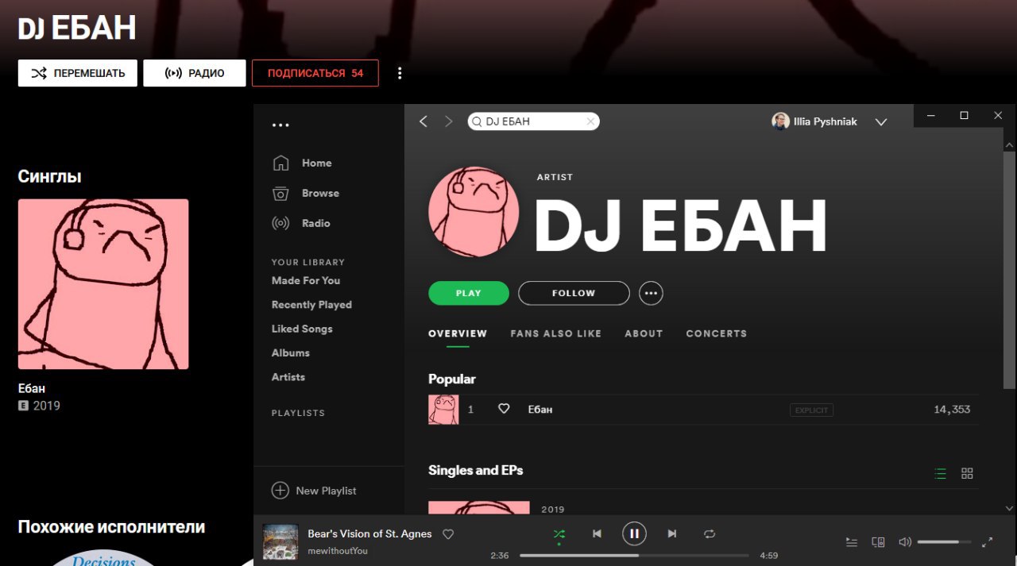
Task: Switch Singles and EPs to list view
Action: (941, 473)
